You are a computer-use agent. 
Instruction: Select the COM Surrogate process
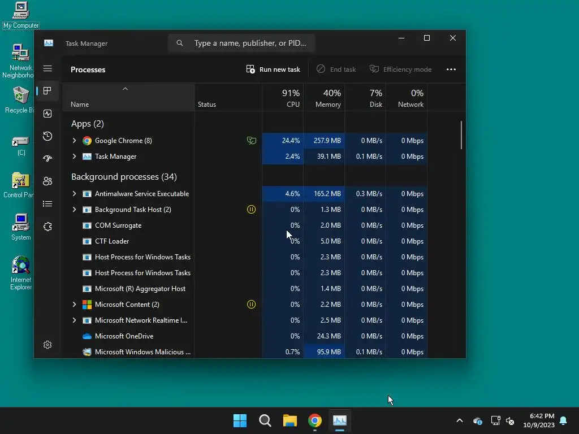point(245,225)
